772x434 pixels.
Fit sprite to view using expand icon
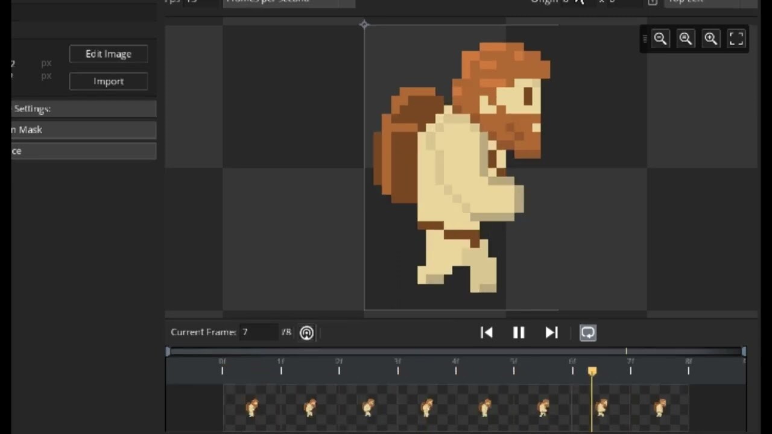click(736, 38)
